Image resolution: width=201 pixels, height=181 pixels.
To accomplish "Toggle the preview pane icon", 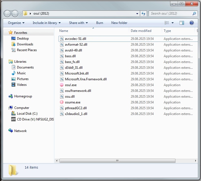I will [x=182, y=23].
